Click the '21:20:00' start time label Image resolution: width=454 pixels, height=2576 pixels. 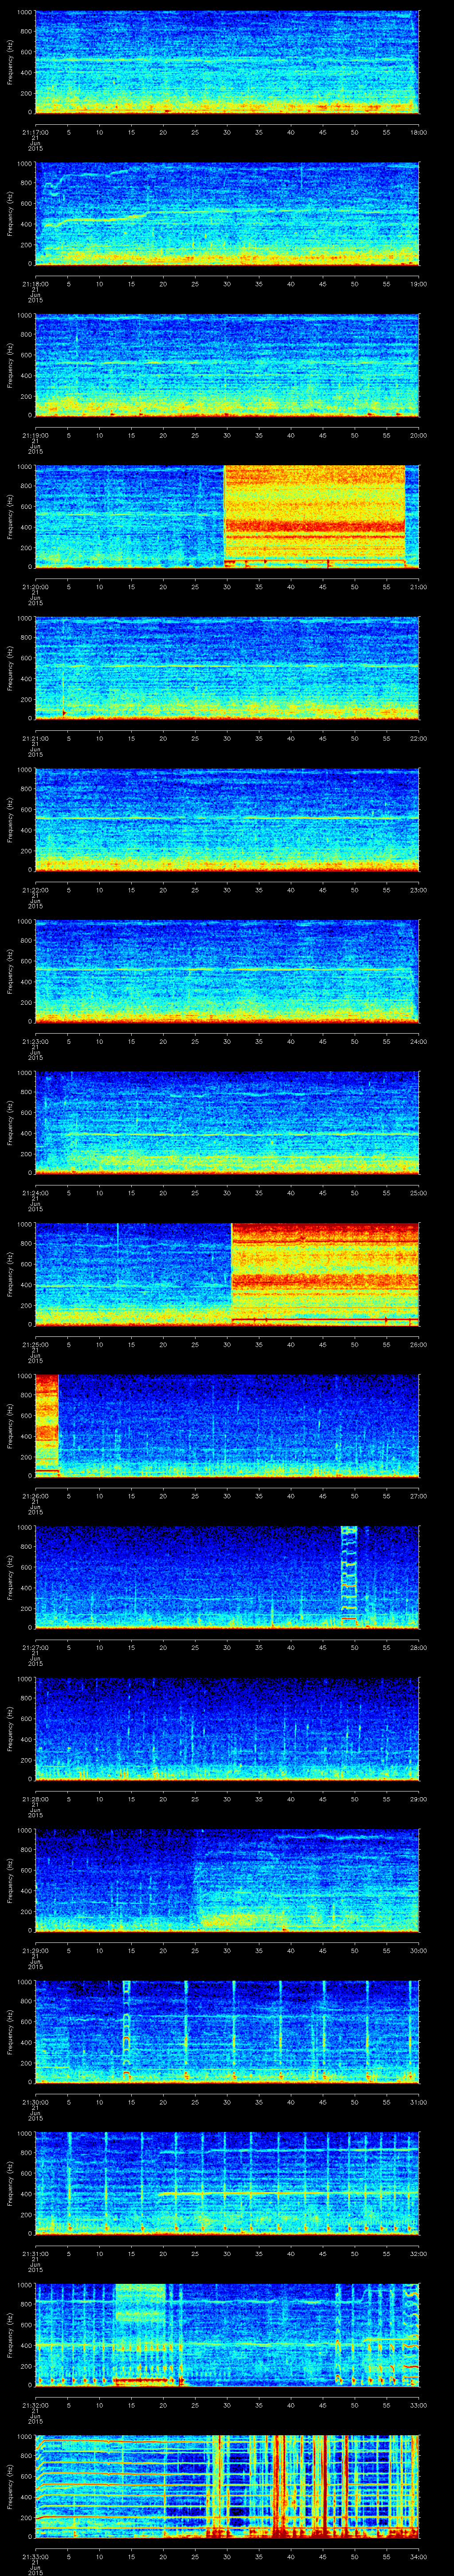click(x=35, y=586)
